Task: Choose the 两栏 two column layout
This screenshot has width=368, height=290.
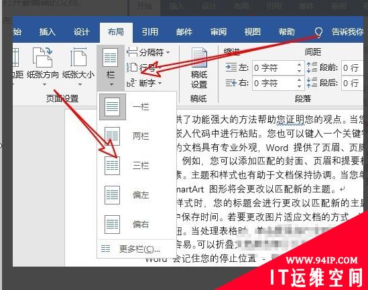Action: point(137,136)
